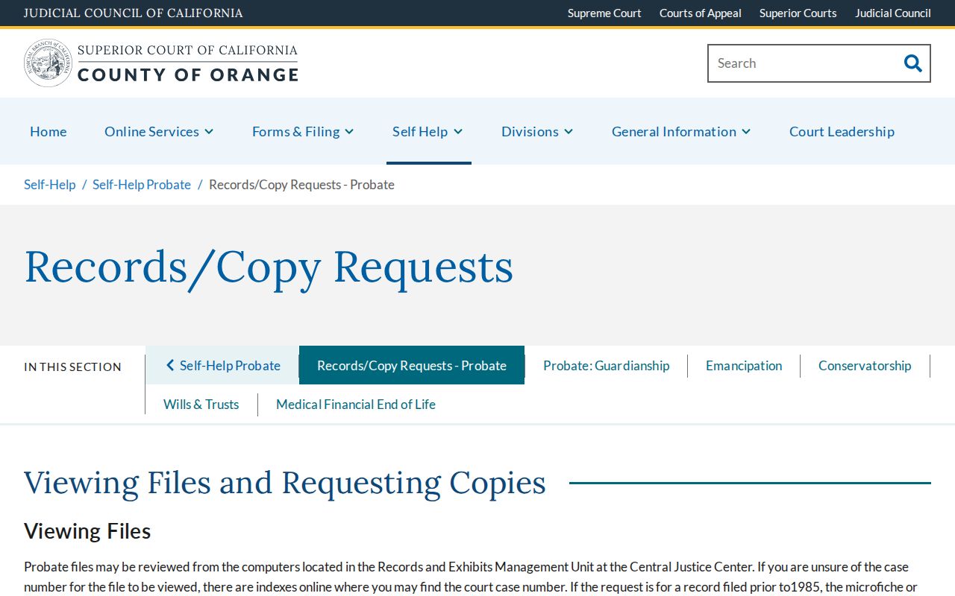The width and height of the screenshot is (955, 596).
Task: Open the Emancipation section
Action: (x=744, y=365)
